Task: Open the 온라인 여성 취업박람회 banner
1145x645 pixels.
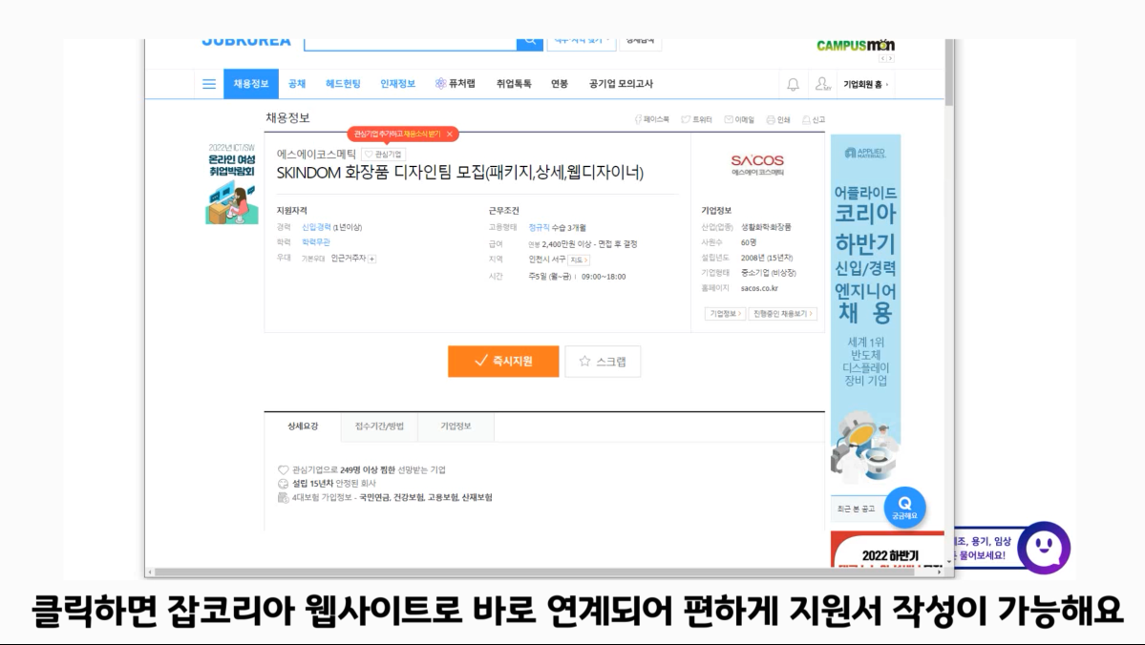Action: point(231,184)
